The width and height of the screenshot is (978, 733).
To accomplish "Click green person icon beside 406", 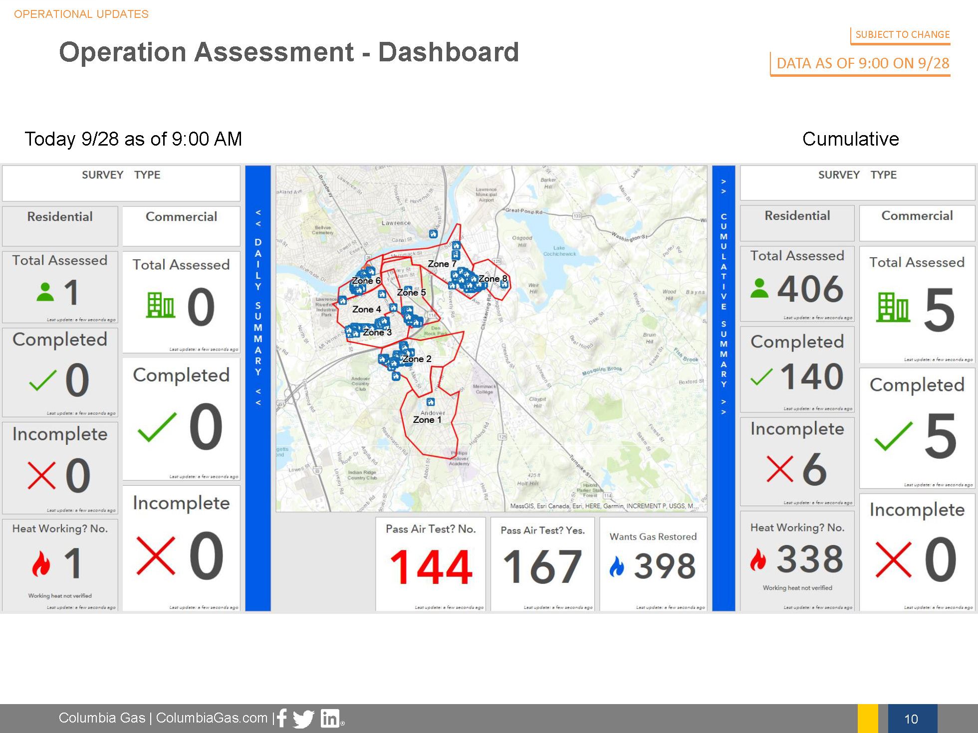I will (759, 289).
